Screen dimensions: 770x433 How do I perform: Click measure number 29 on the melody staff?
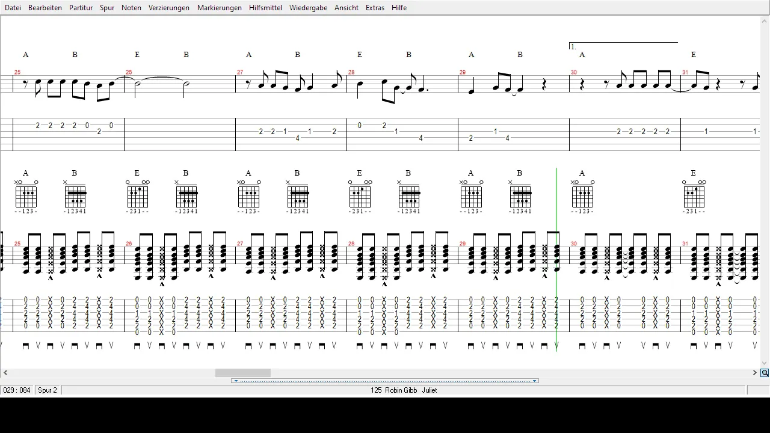pyautogui.click(x=463, y=72)
